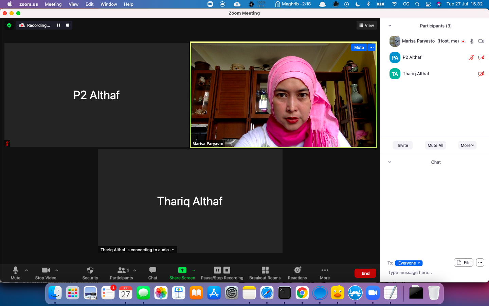Open Finder from the Dock
The image size is (489, 306).
point(55,293)
